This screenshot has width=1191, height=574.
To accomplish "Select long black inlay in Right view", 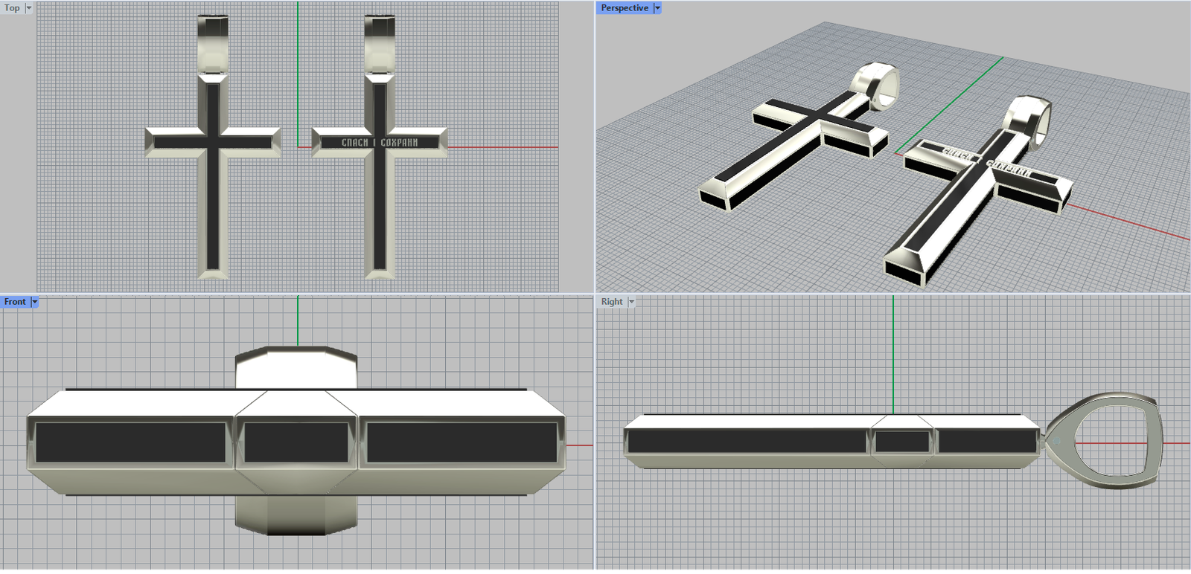I will pyautogui.click(x=747, y=442).
